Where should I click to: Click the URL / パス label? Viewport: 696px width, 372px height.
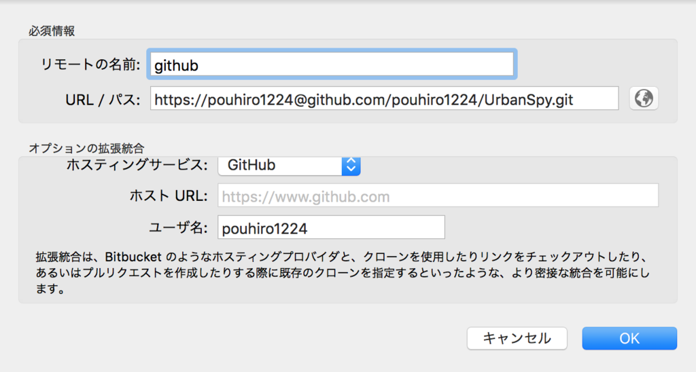coord(103,100)
